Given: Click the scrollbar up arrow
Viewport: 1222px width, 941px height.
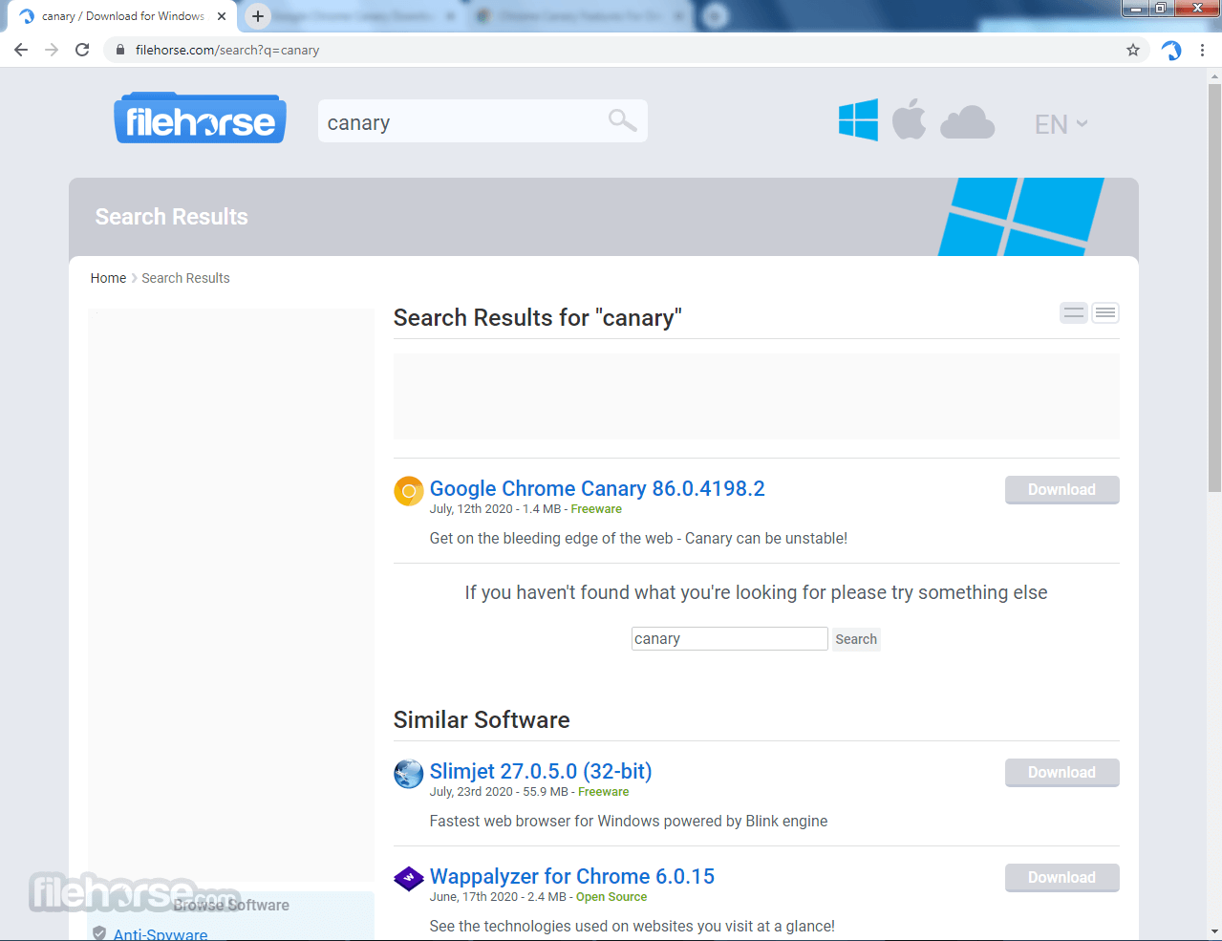Looking at the screenshot, I should coord(1214,75).
